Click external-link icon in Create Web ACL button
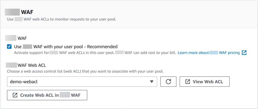 point(15,95)
